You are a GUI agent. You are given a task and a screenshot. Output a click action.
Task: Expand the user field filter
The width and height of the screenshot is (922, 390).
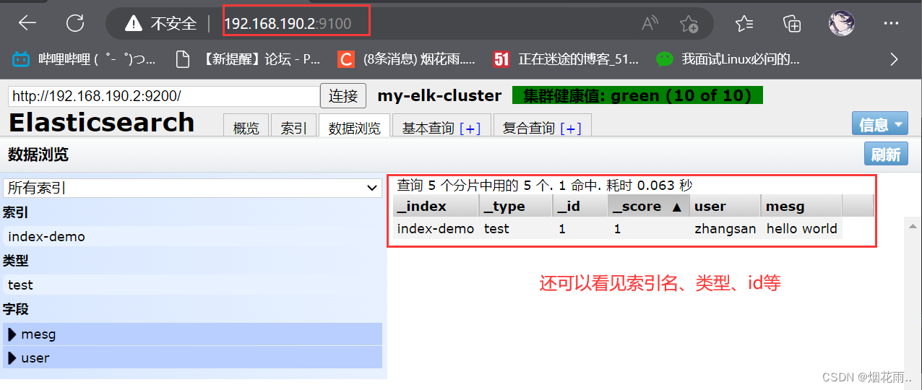(192, 357)
